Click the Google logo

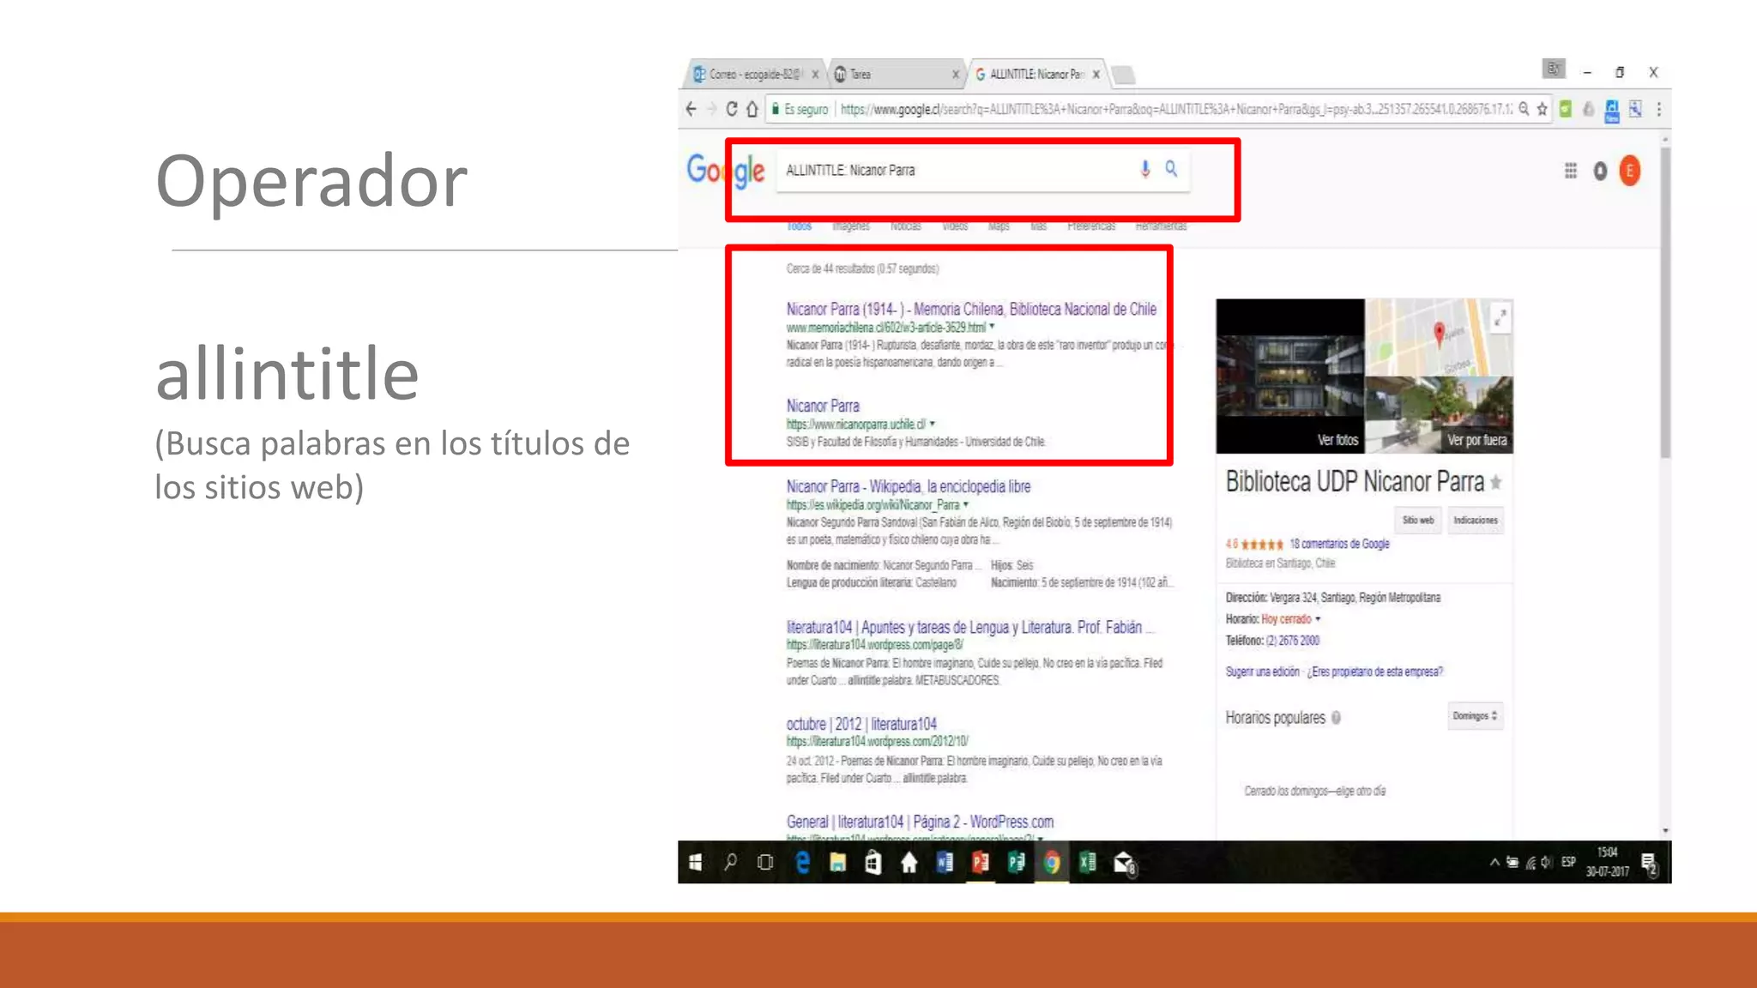coord(726,171)
